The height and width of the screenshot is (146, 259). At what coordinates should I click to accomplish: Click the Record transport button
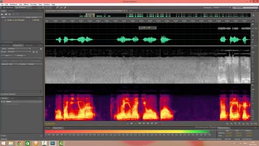pyautogui.click(x=160, y=123)
